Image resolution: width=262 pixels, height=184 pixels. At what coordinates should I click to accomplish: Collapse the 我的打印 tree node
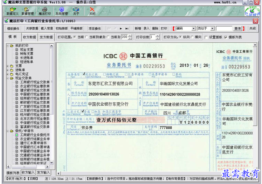tap(7, 46)
